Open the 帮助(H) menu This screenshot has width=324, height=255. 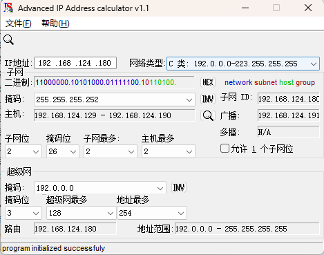pyautogui.click(x=55, y=23)
